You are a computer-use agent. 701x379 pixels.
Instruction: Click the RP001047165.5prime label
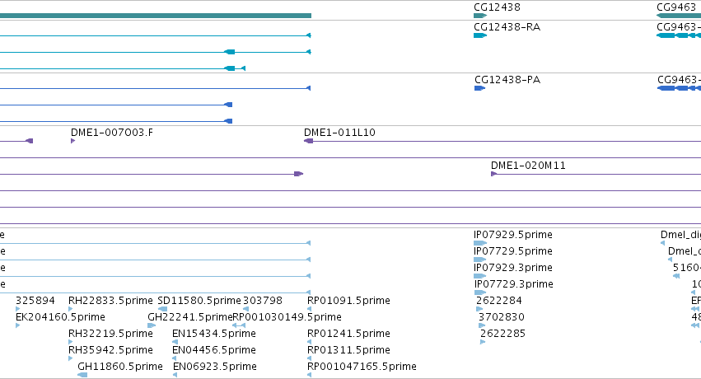[x=362, y=367]
